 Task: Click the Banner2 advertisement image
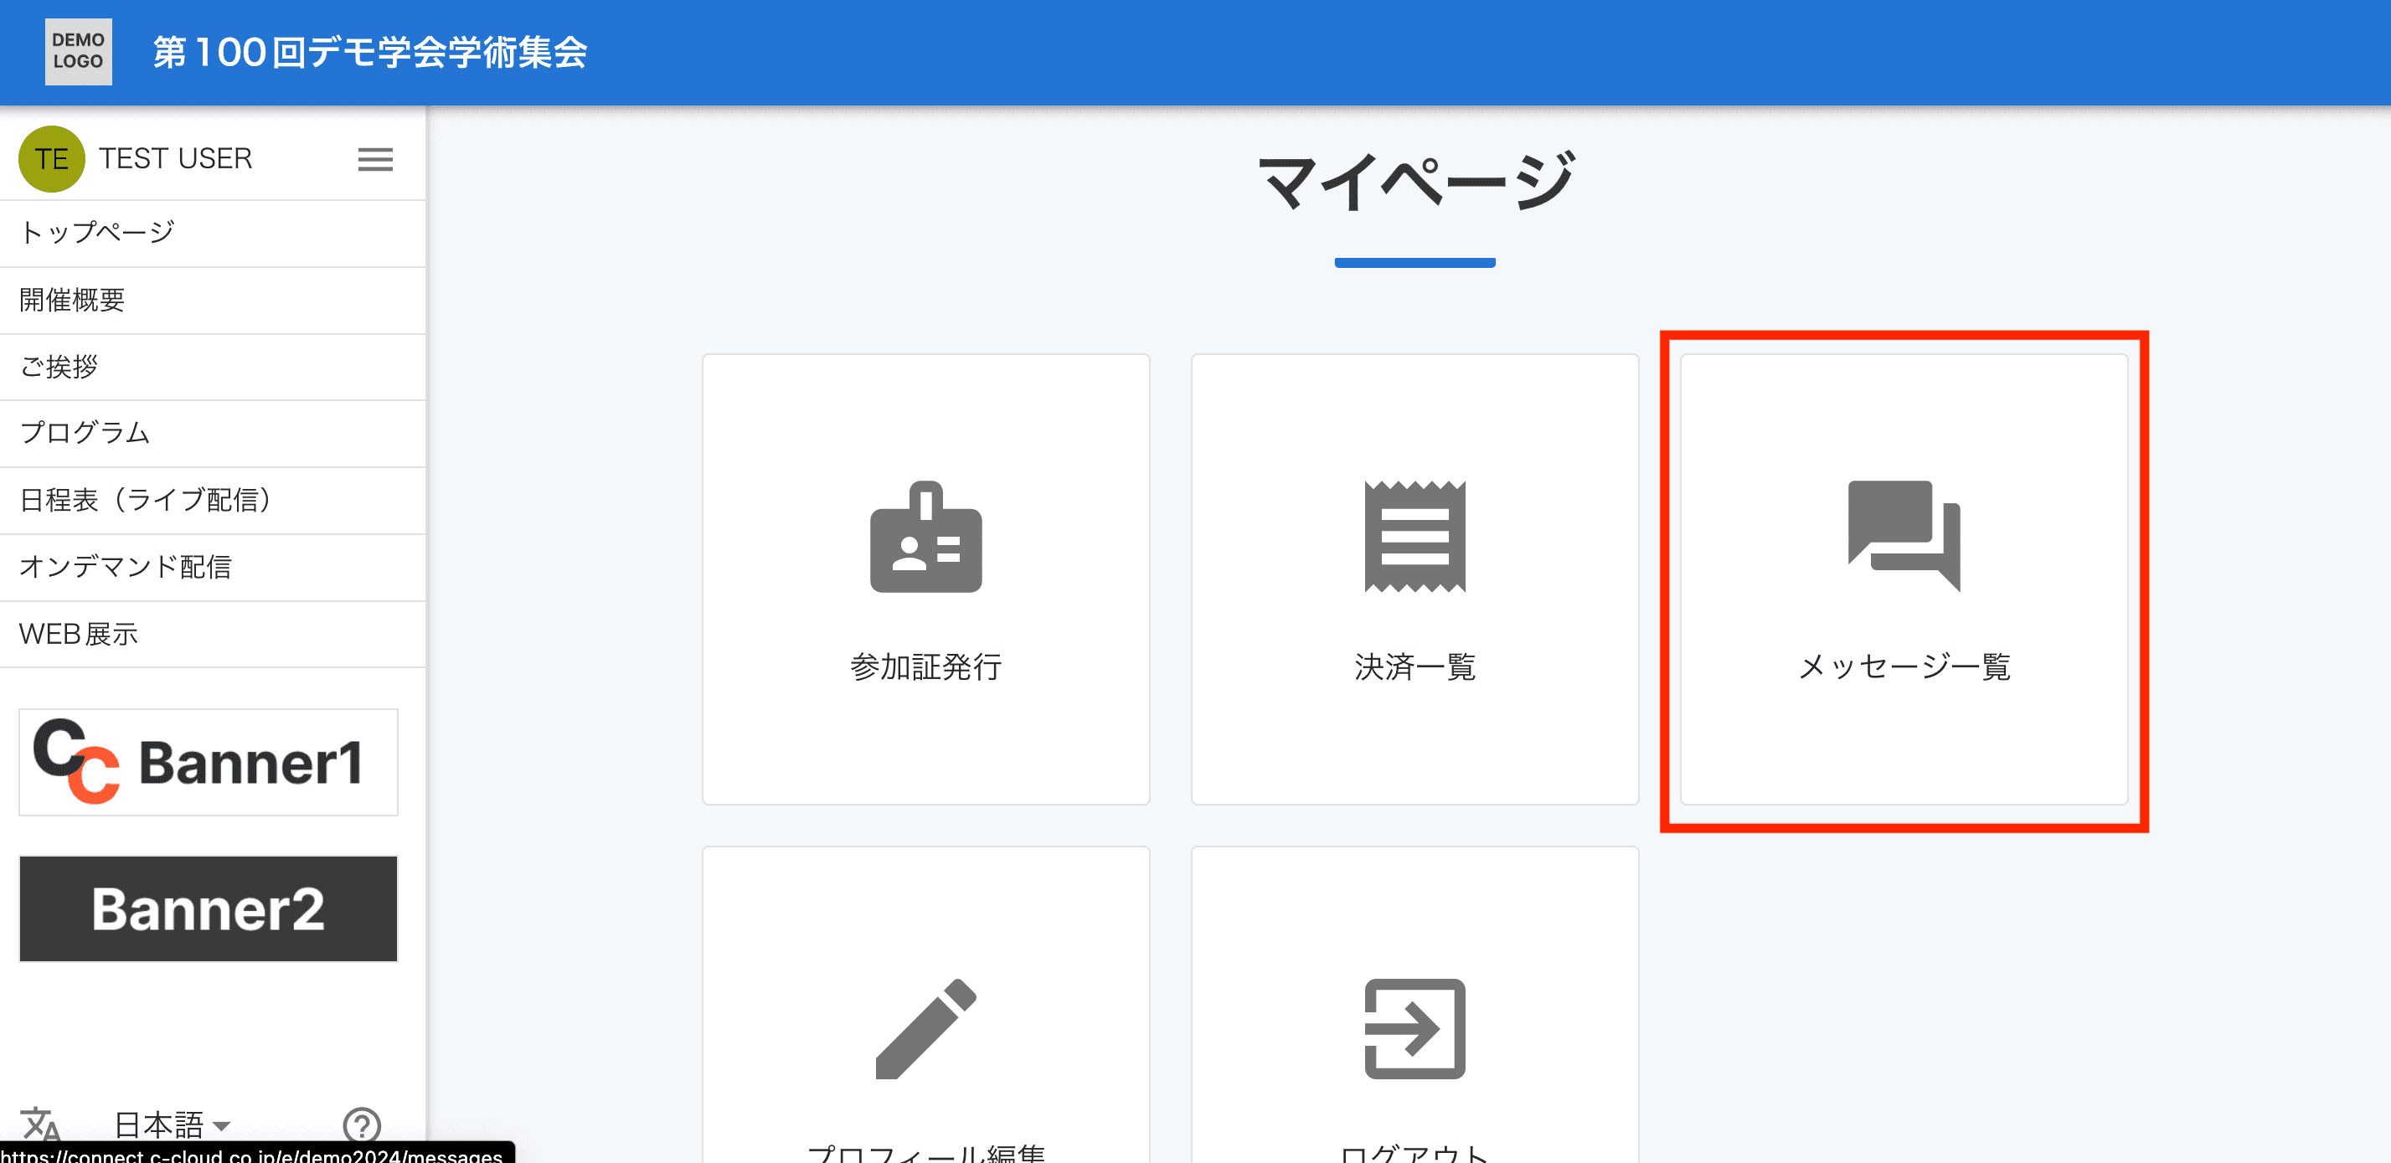pyautogui.click(x=208, y=908)
